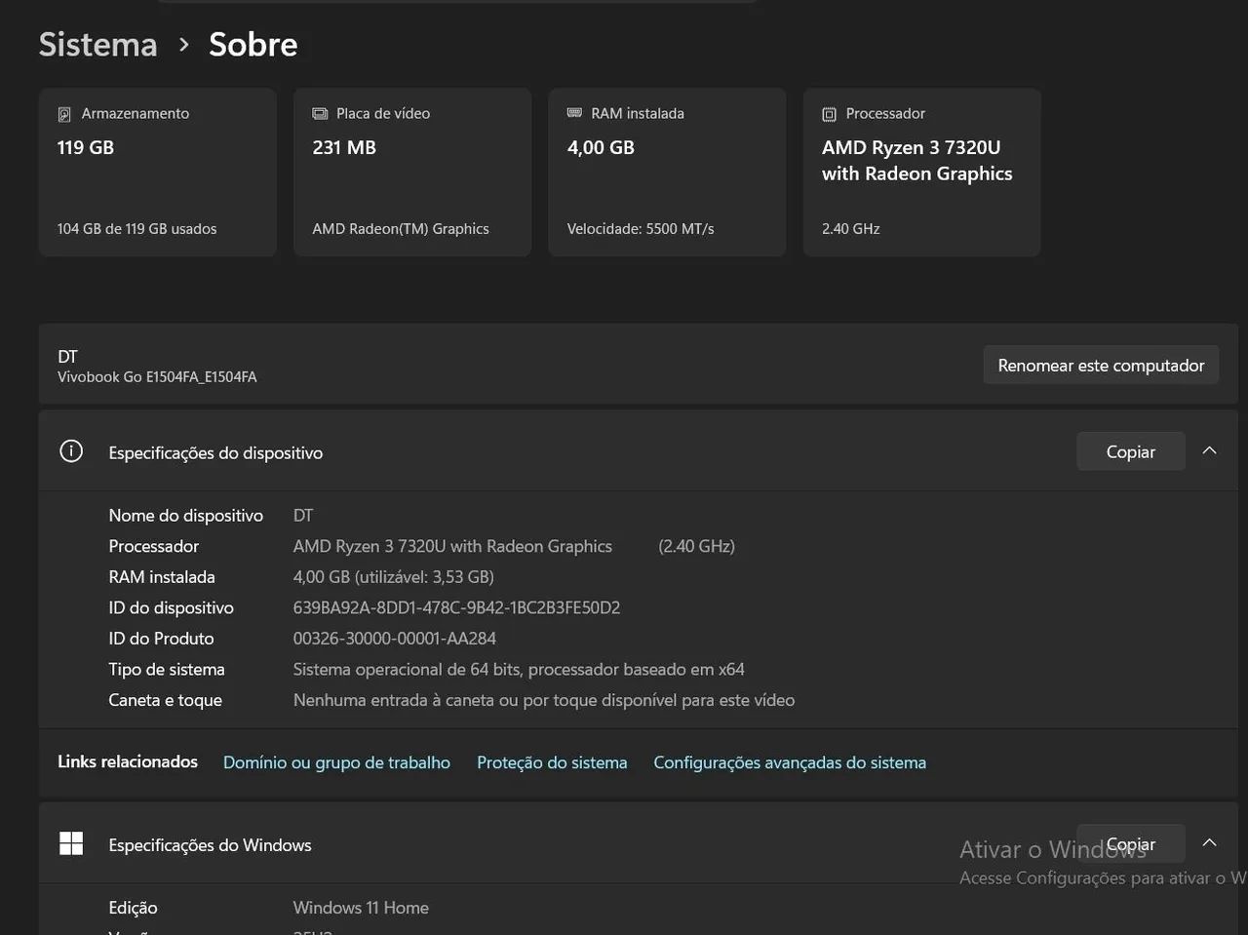1248x935 pixels.
Task: Click the Velocidade: 5500 MT/s text
Action: 641,229
